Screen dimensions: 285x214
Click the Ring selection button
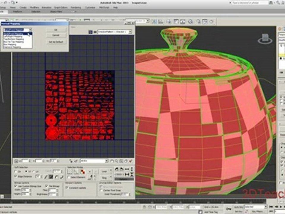(104, 178)
